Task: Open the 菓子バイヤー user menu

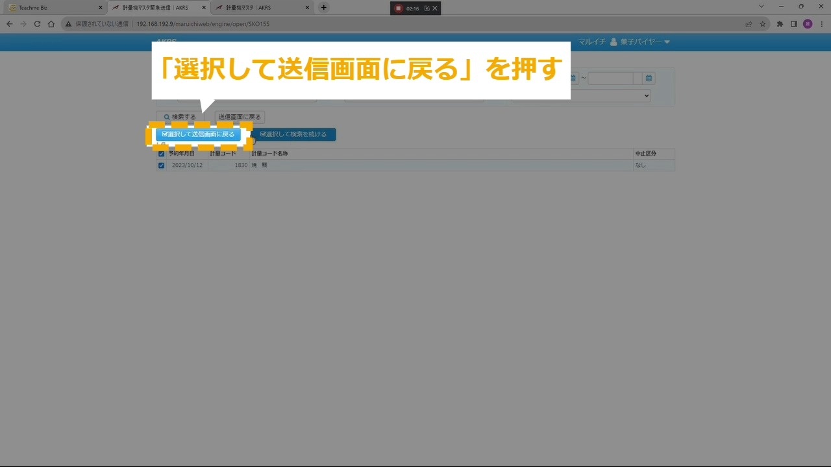Action: (x=639, y=42)
